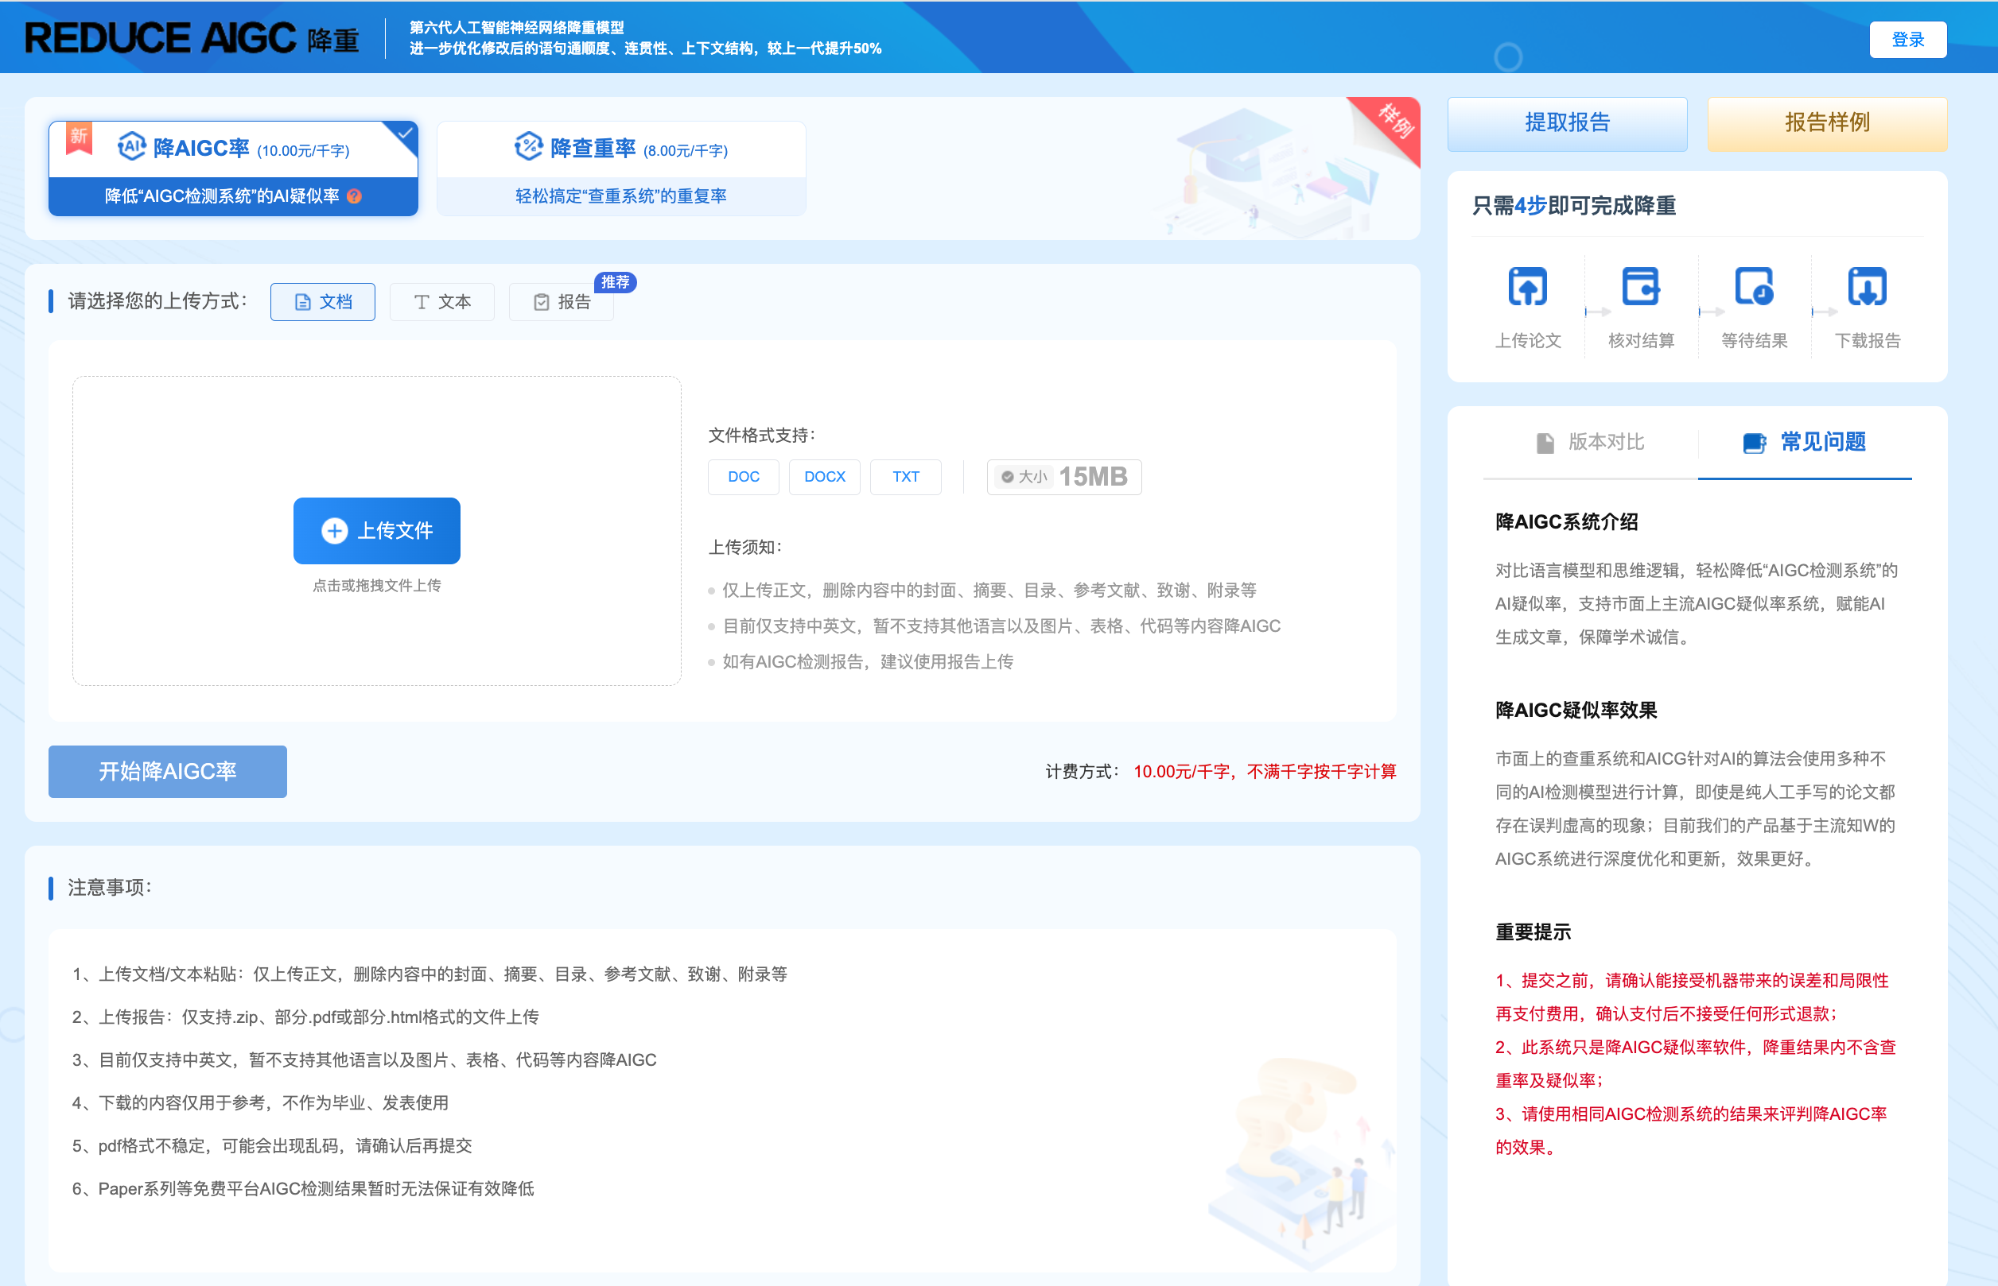Choose 文本 upload method
This screenshot has height=1286, width=1998.
coord(442,302)
